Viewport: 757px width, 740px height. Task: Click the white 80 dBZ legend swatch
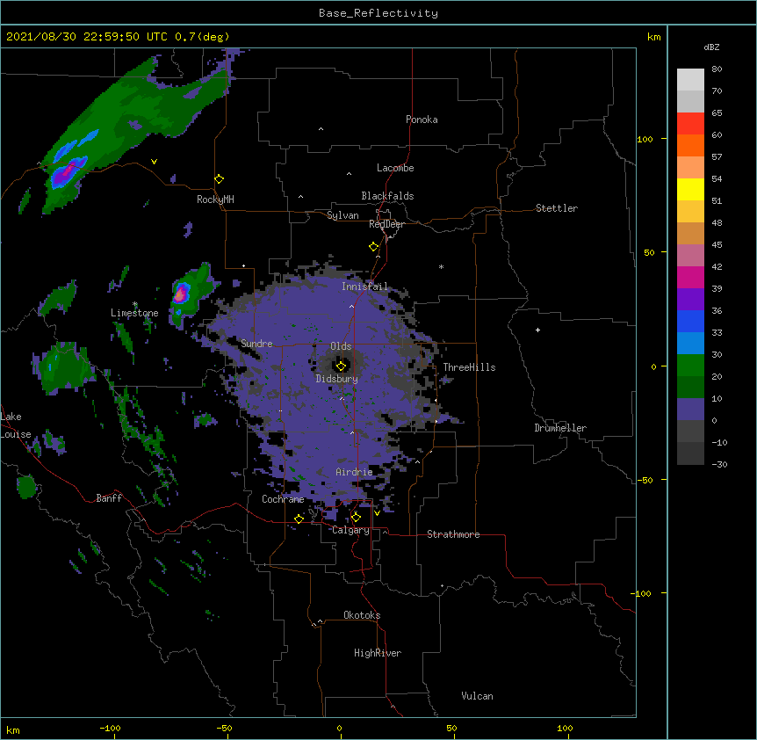click(x=690, y=80)
